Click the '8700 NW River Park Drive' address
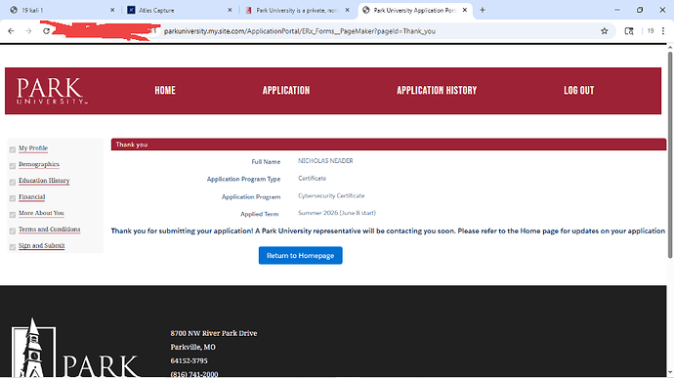This screenshot has height=378, width=674. 214,333
